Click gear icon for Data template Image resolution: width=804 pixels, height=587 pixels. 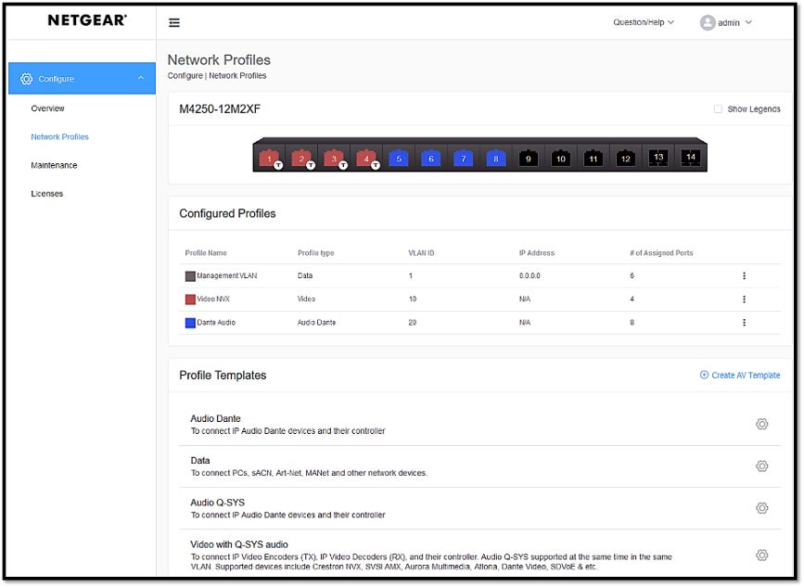(x=762, y=466)
